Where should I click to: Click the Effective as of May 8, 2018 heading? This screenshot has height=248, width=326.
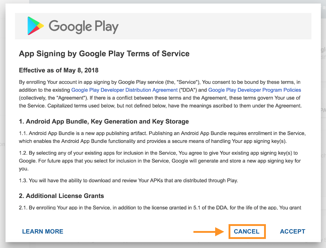(x=59, y=70)
